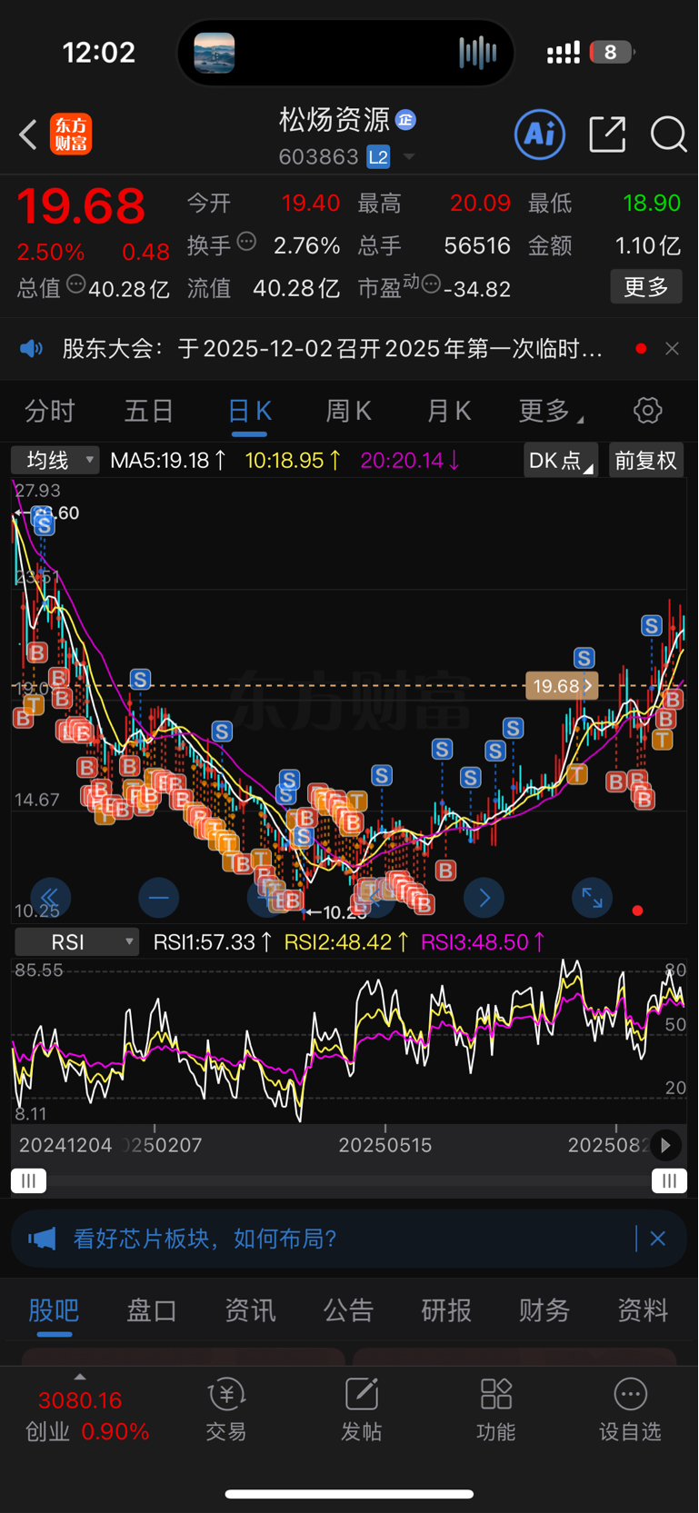The image size is (699, 1513).
Task: Tap the promotion megaphone icon
Action: [x=42, y=1239]
